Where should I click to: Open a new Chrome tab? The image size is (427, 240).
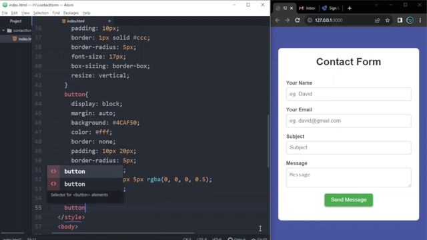pyautogui.click(x=350, y=9)
